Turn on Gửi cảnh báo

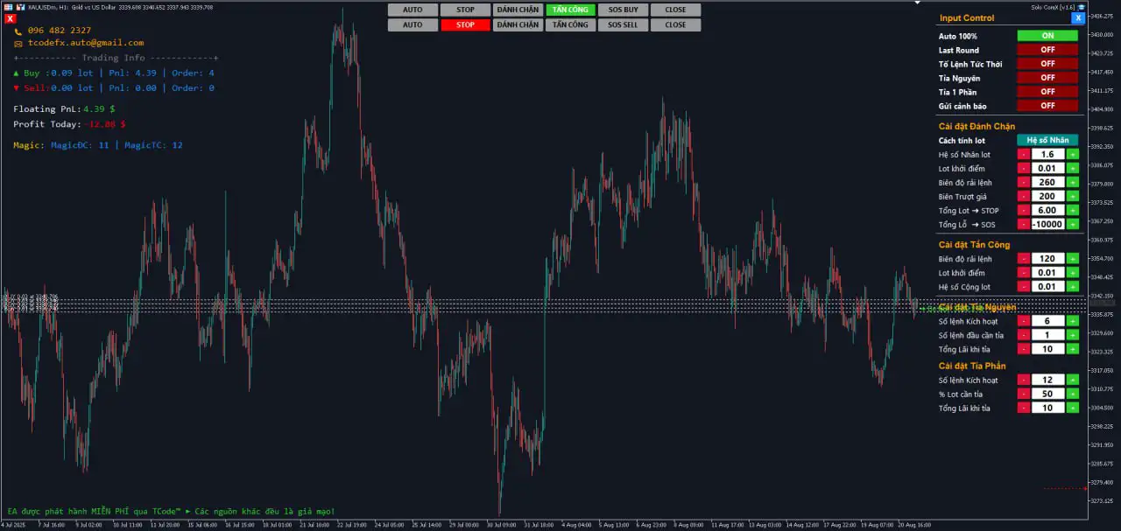[x=1047, y=105]
